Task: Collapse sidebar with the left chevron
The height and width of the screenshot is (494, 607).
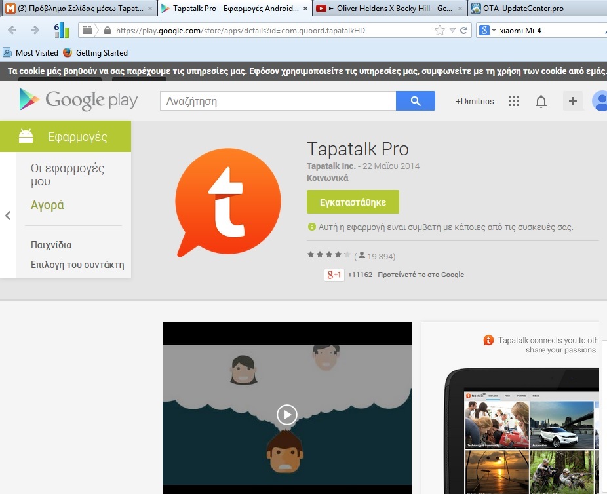Action: pos(8,216)
